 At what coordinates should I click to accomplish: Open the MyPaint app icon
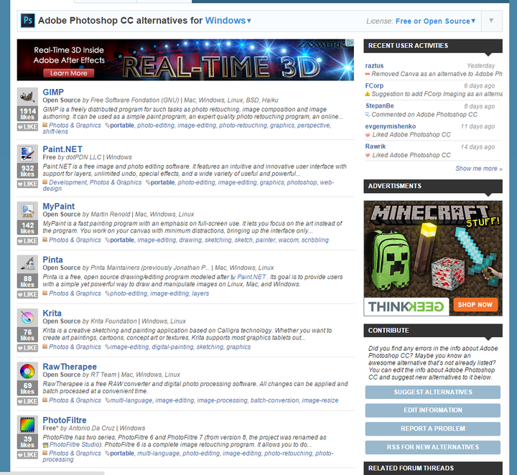tap(27, 210)
